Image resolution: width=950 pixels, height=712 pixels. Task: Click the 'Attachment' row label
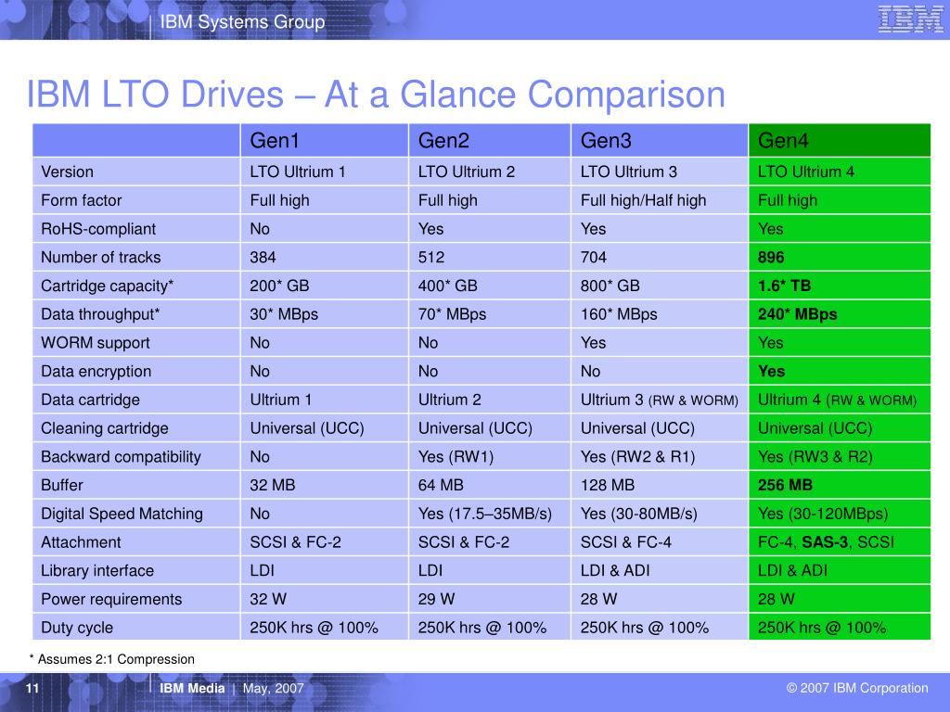81,541
